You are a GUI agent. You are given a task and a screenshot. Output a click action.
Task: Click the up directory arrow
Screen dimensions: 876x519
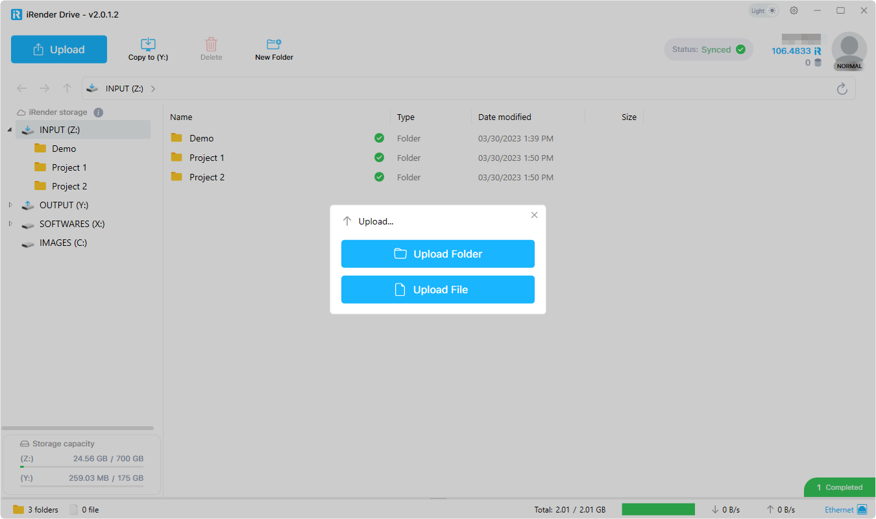tap(67, 89)
